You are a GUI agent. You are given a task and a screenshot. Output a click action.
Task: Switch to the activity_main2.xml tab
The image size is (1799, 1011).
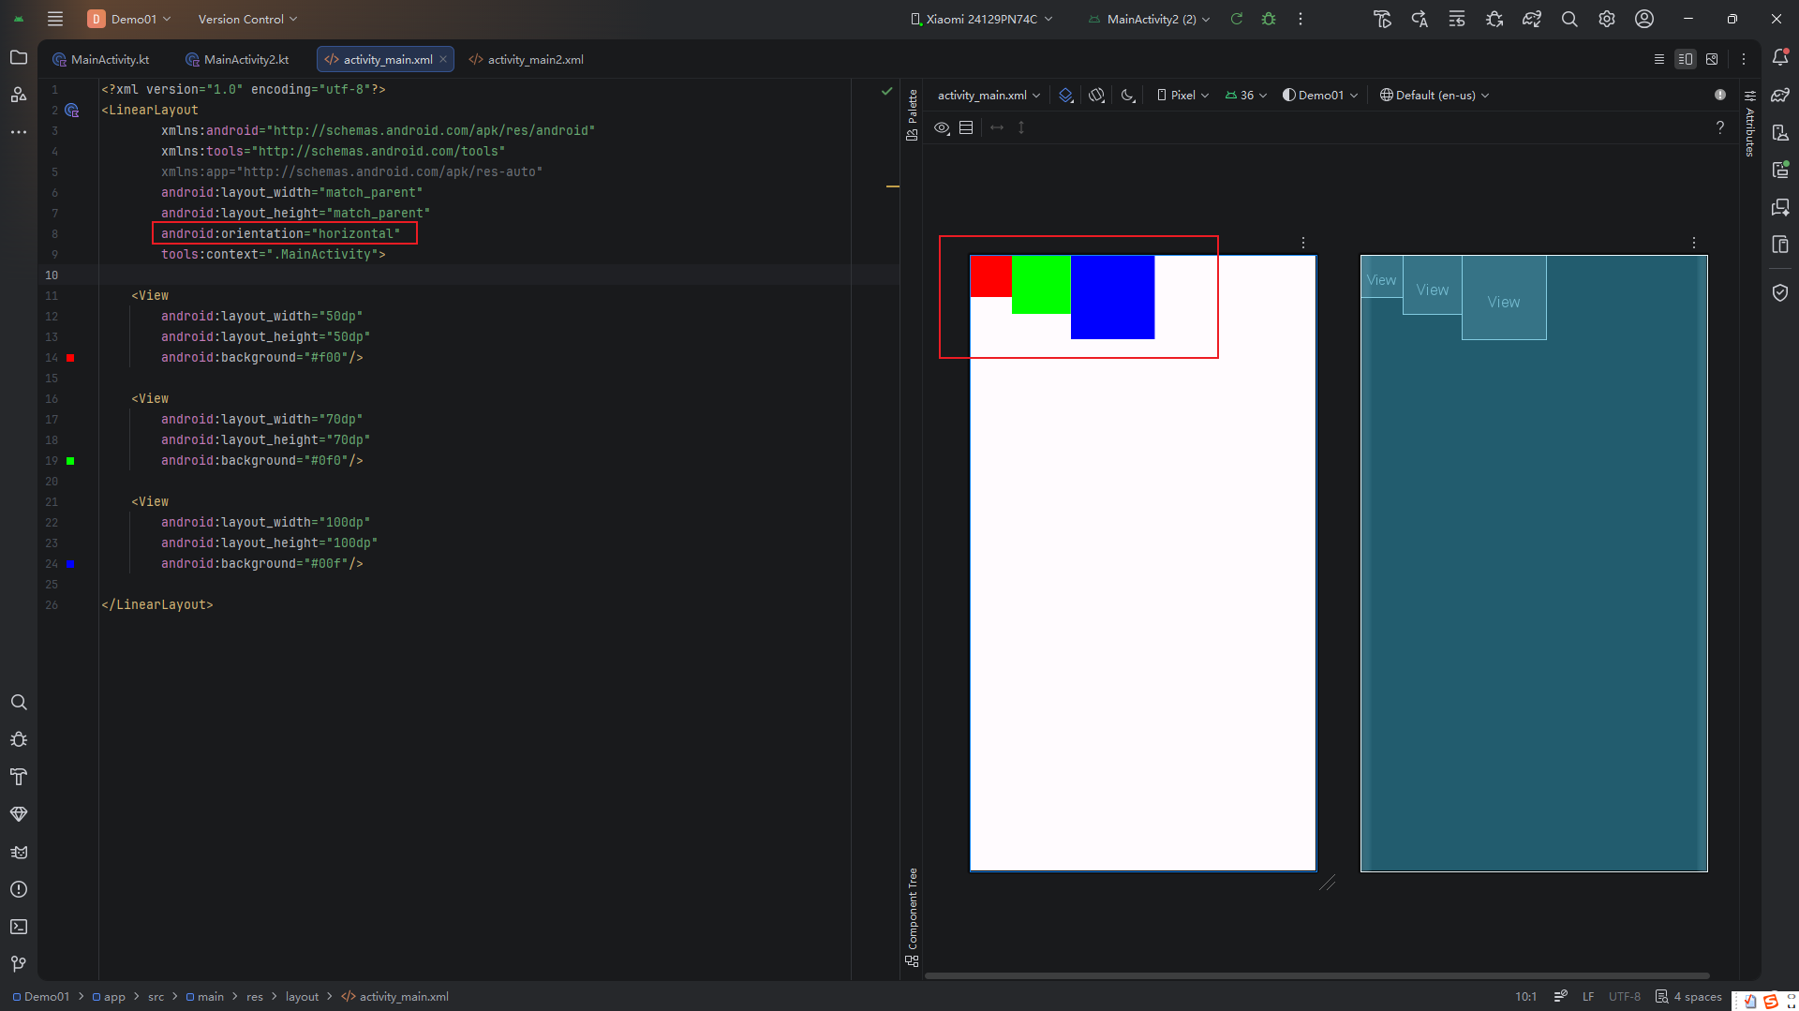[527, 59]
